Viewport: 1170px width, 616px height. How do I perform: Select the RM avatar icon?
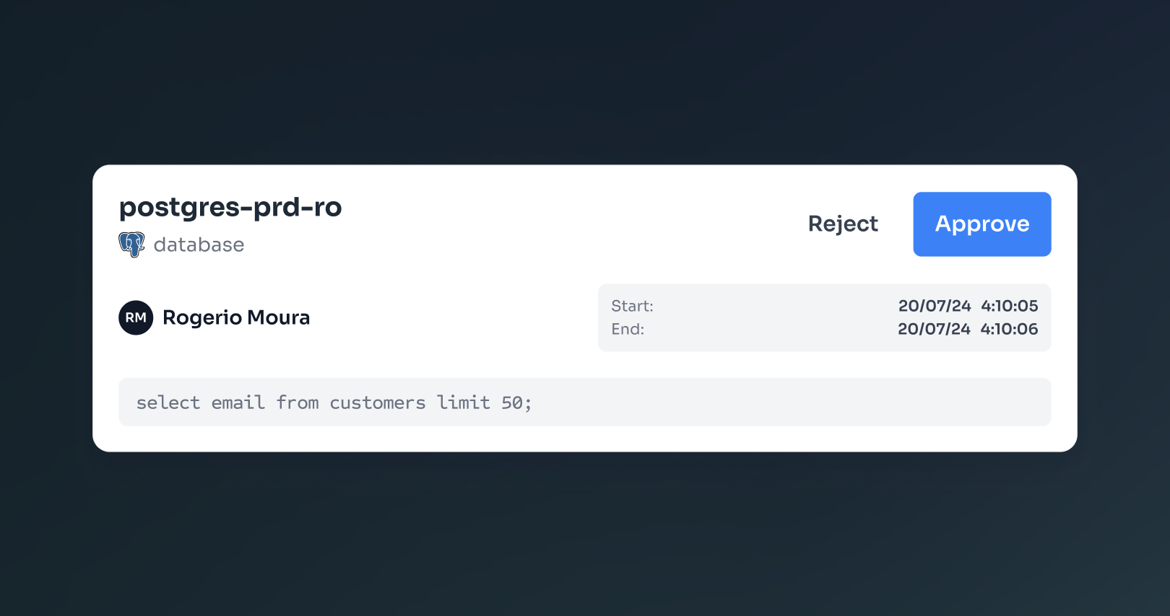coord(136,317)
